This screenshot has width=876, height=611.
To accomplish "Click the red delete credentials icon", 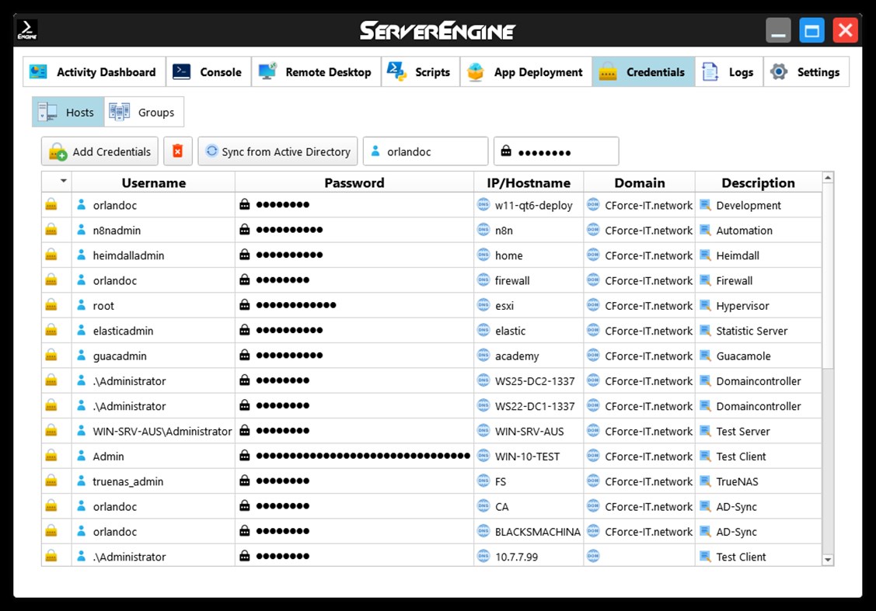I will click(177, 151).
